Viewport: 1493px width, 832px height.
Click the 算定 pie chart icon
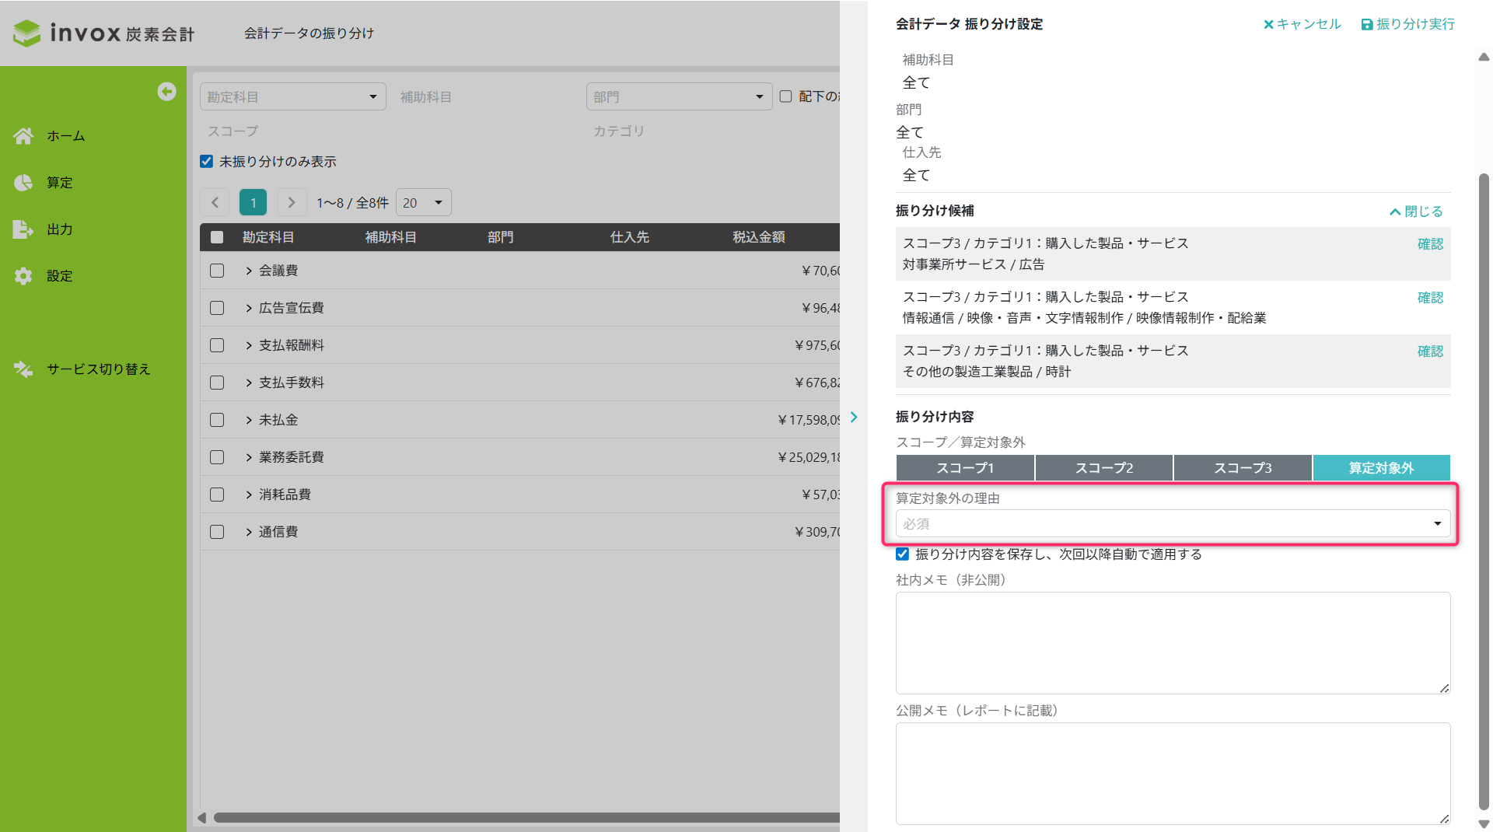click(23, 183)
